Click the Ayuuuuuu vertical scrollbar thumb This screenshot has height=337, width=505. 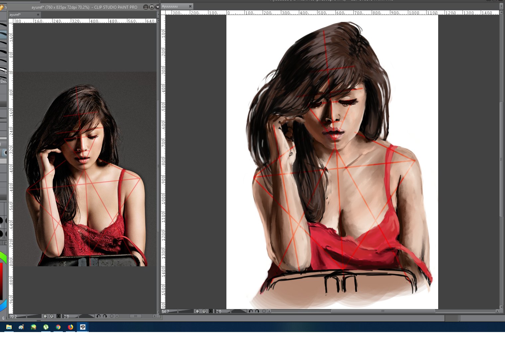coord(501,159)
